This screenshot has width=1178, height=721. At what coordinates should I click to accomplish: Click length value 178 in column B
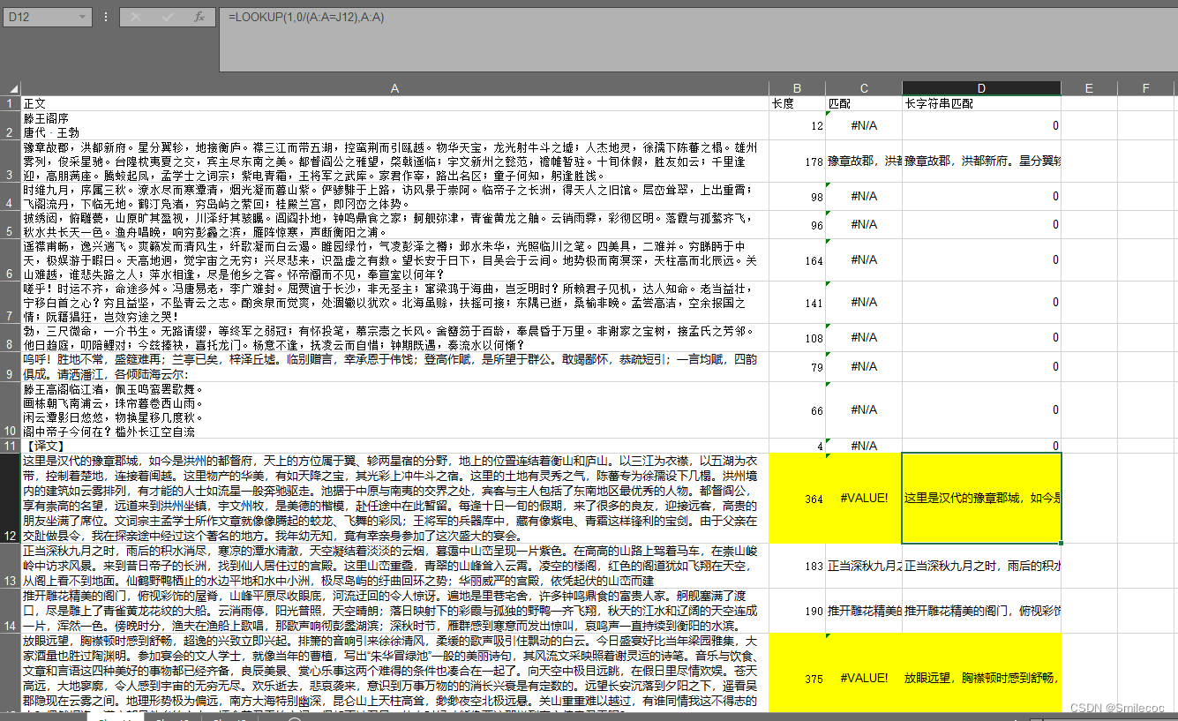point(798,161)
